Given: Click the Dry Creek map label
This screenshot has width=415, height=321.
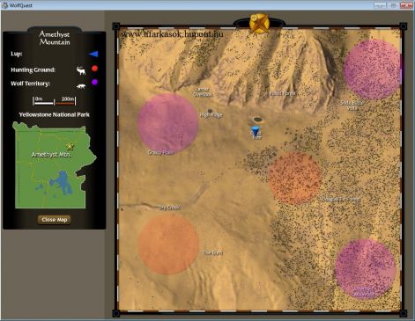Looking at the screenshot, I should tap(169, 208).
